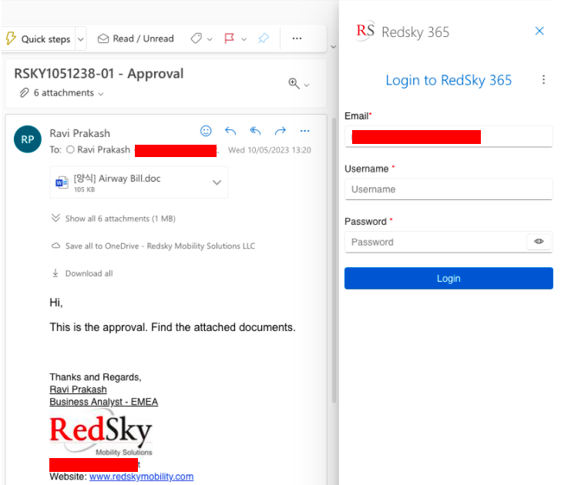
Task: Open the zoom dropdown arrow
Action: pos(307,85)
